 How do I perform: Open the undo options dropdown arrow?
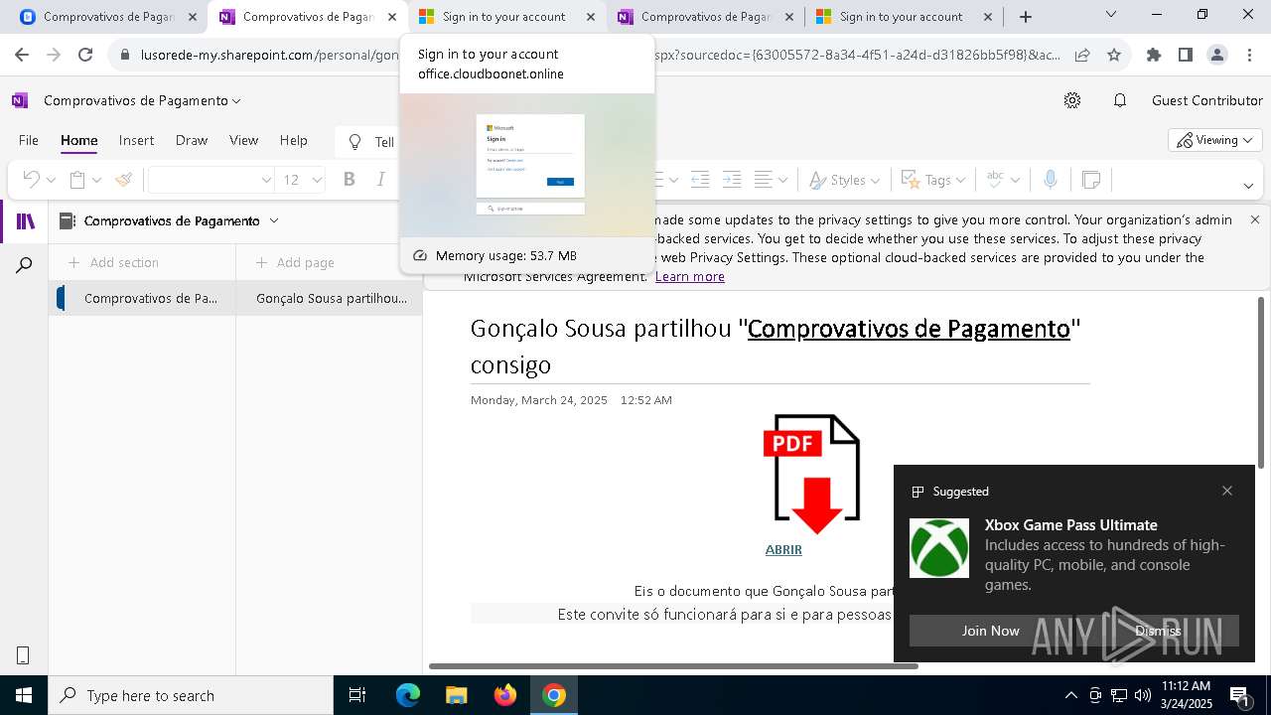[51, 181]
